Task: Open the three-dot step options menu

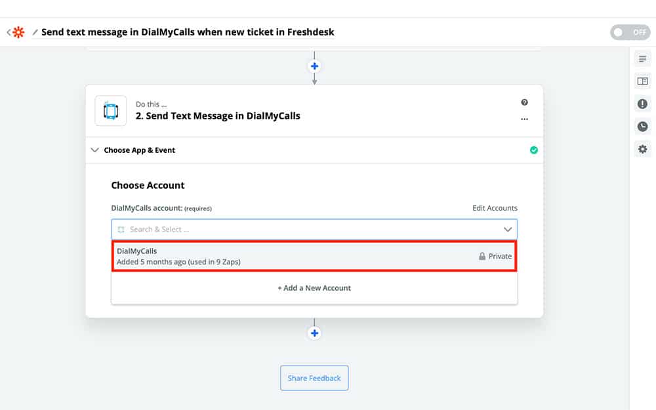Action: tap(524, 119)
